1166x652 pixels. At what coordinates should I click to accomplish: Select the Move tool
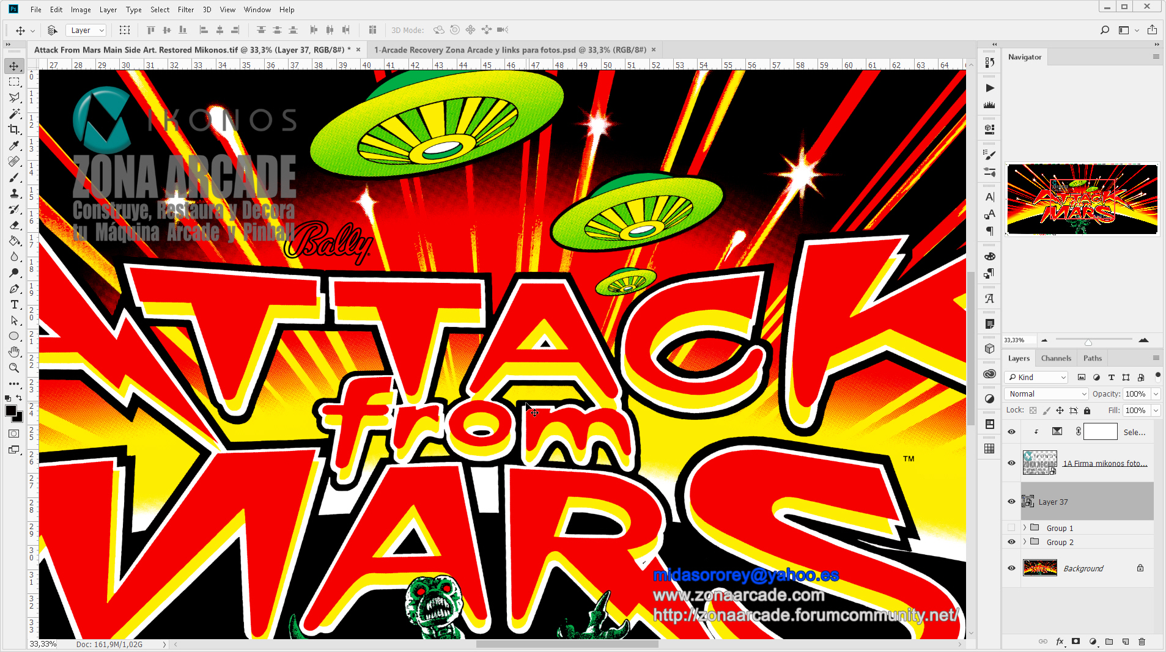(15, 66)
